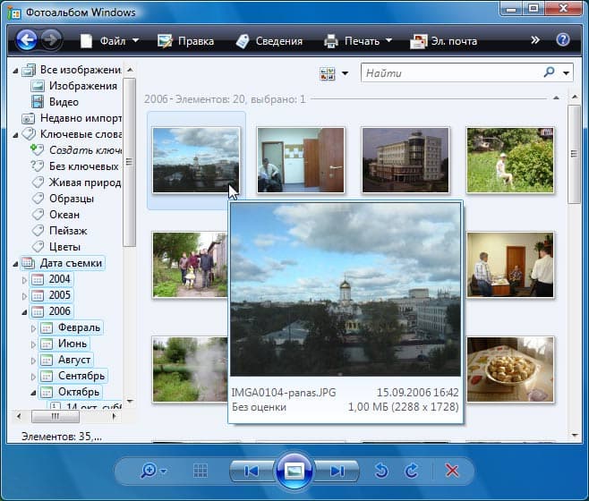
Task: Collapse the 2006 group header arrow
Action: coord(556,98)
